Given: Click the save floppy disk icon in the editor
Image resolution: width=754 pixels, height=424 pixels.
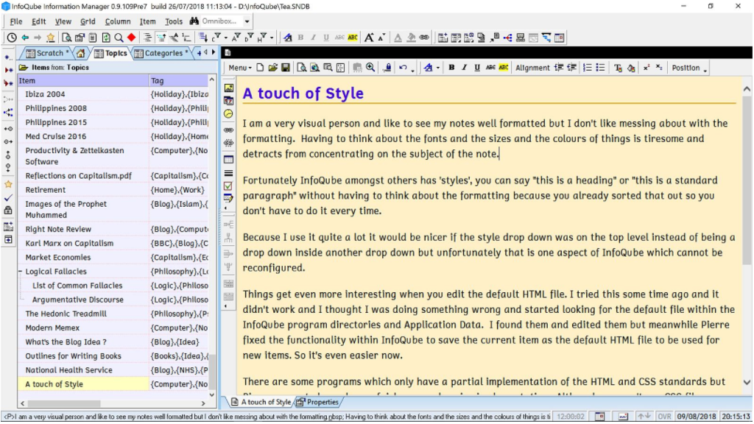Looking at the screenshot, I should pyautogui.click(x=286, y=68).
